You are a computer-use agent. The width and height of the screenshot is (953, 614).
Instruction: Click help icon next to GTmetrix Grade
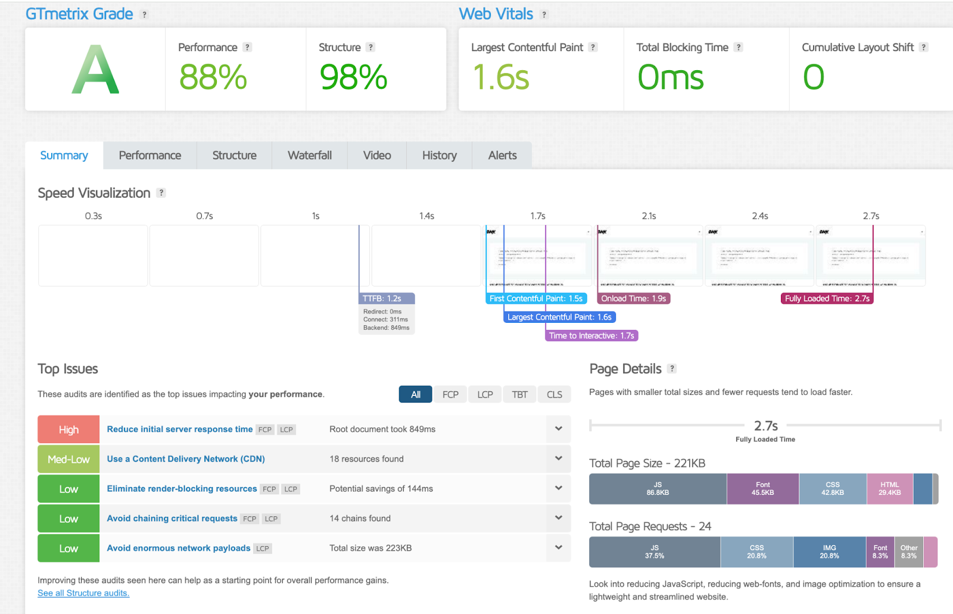(x=144, y=14)
